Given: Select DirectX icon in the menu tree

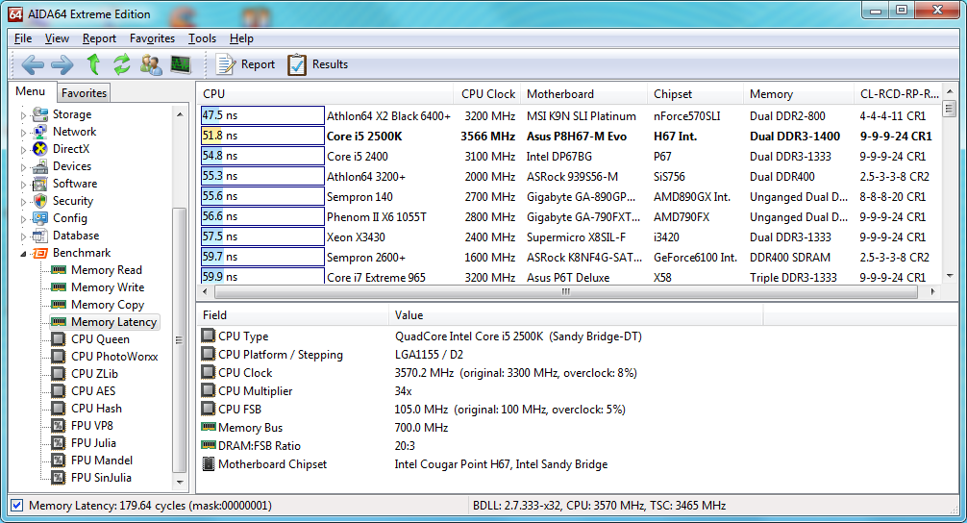Looking at the screenshot, I should [40, 149].
